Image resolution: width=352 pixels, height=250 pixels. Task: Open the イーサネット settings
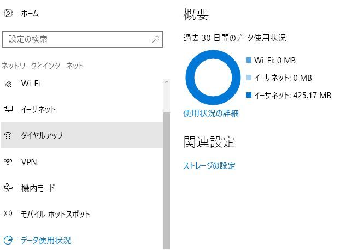pyautogui.click(x=38, y=110)
